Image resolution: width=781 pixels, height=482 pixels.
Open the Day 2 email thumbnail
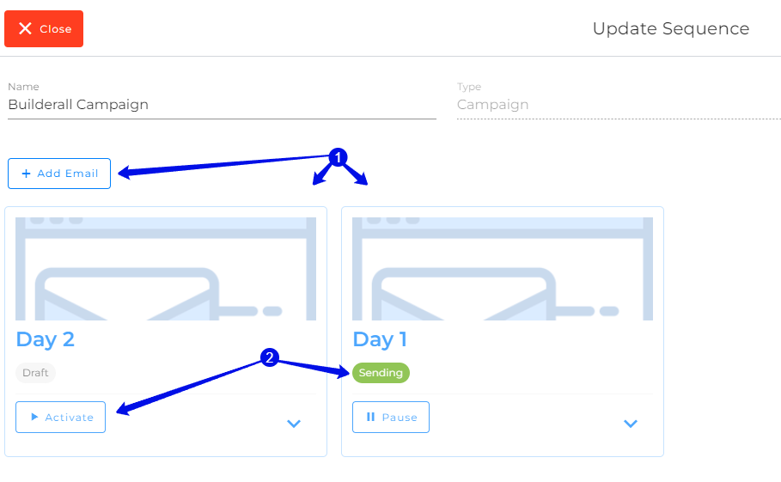166,269
